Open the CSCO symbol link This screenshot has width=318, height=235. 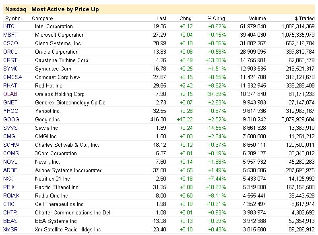10,44
